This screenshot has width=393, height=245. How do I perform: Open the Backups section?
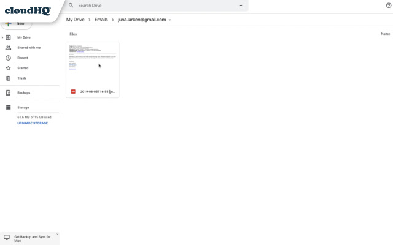coord(24,92)
